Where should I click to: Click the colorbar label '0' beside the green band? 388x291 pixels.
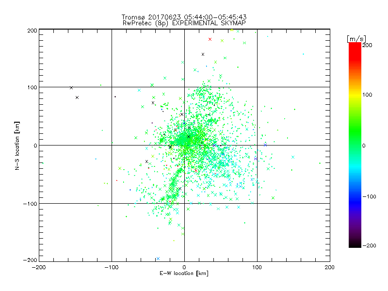[x=364, y=145]
